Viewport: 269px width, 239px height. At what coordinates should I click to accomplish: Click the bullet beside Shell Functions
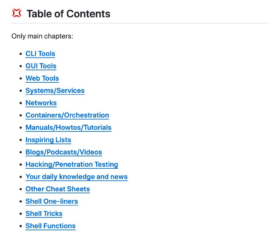20,226
